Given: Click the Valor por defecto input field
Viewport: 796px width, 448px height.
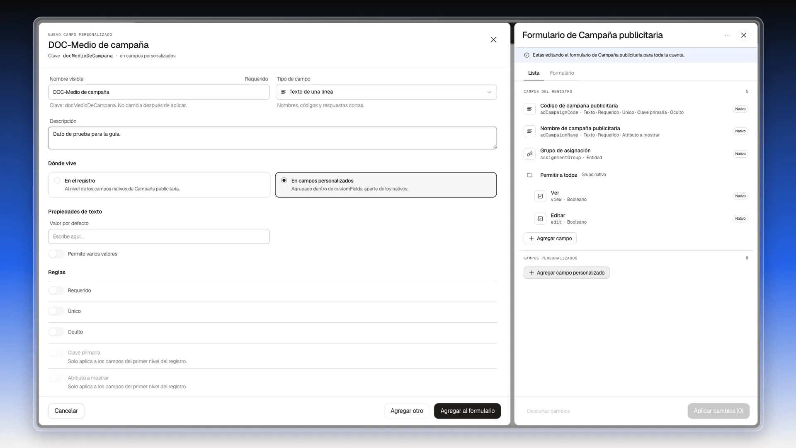Looking at the screenshot, I should pos(159,236).
